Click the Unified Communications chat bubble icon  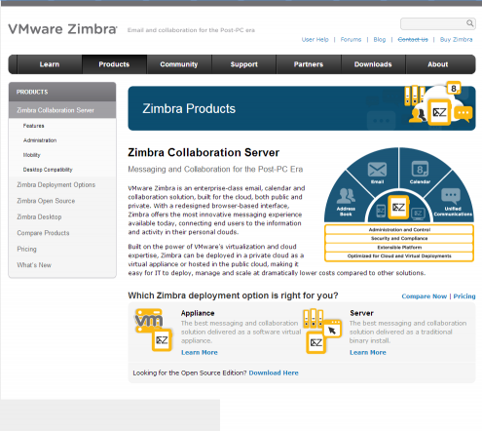[451, 196]
